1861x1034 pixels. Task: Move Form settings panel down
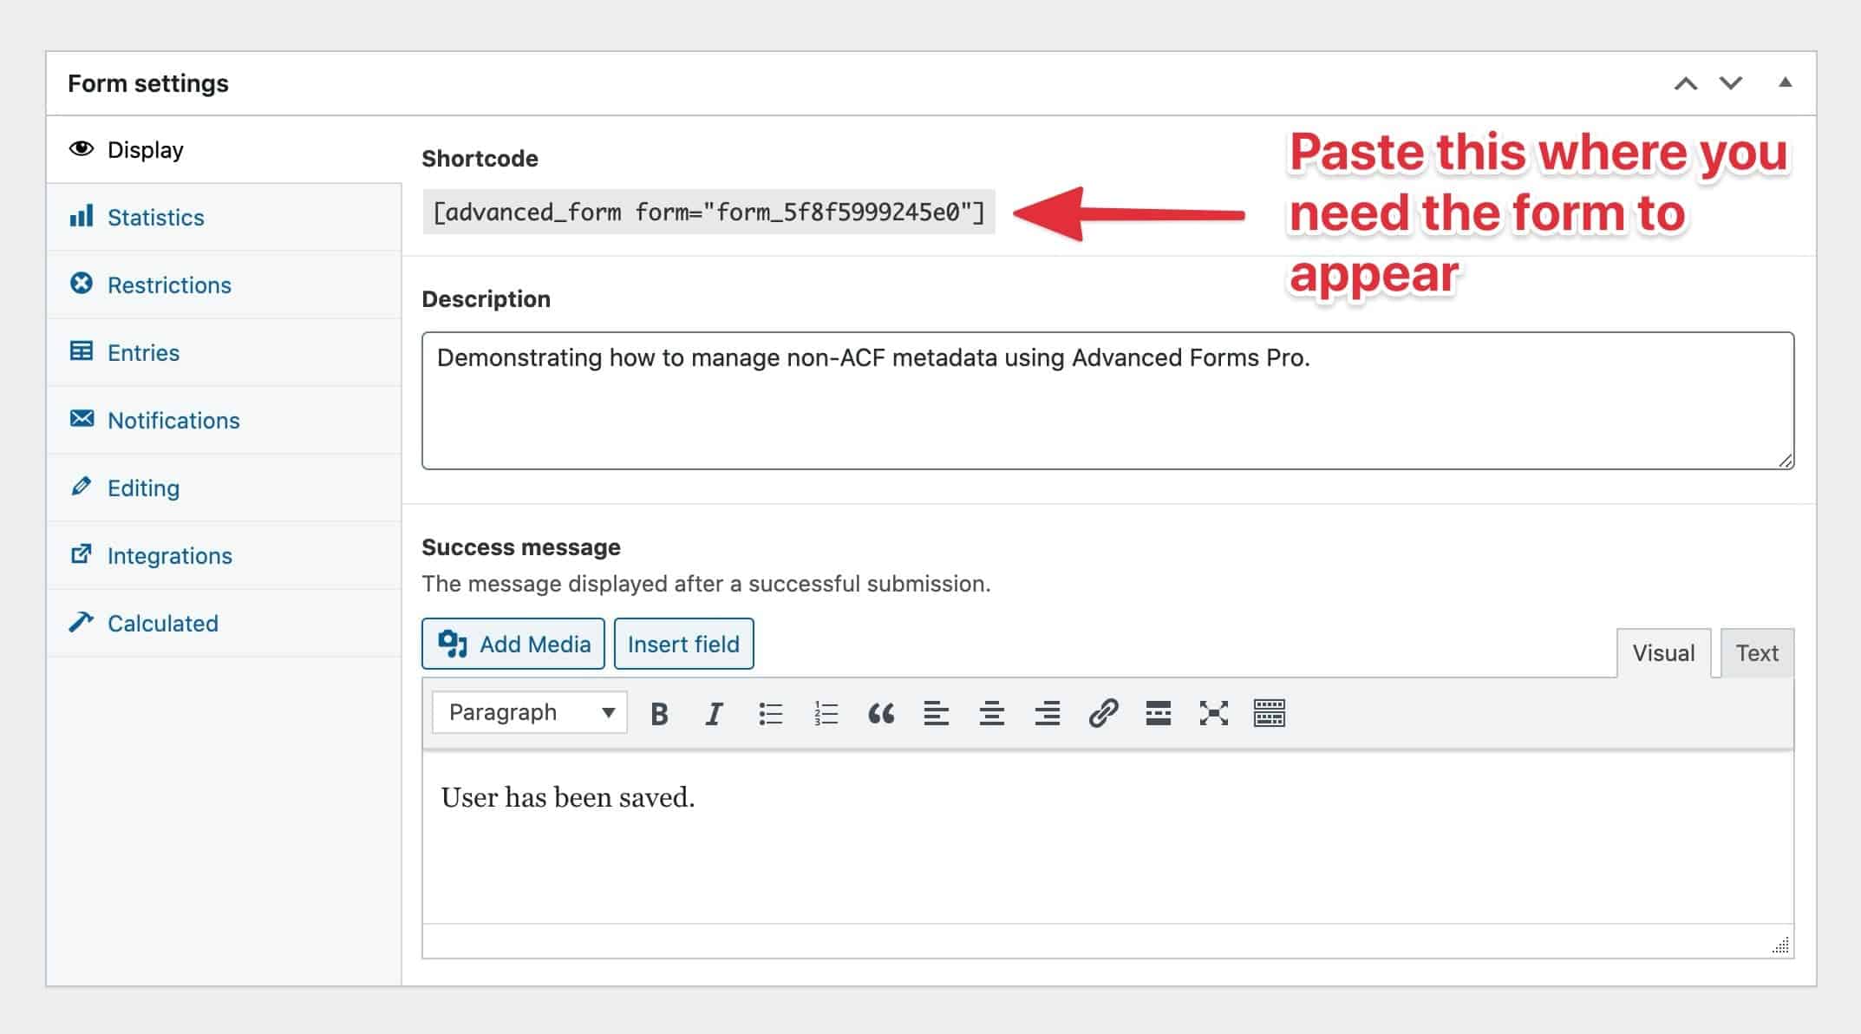[x=1731, y=83]
